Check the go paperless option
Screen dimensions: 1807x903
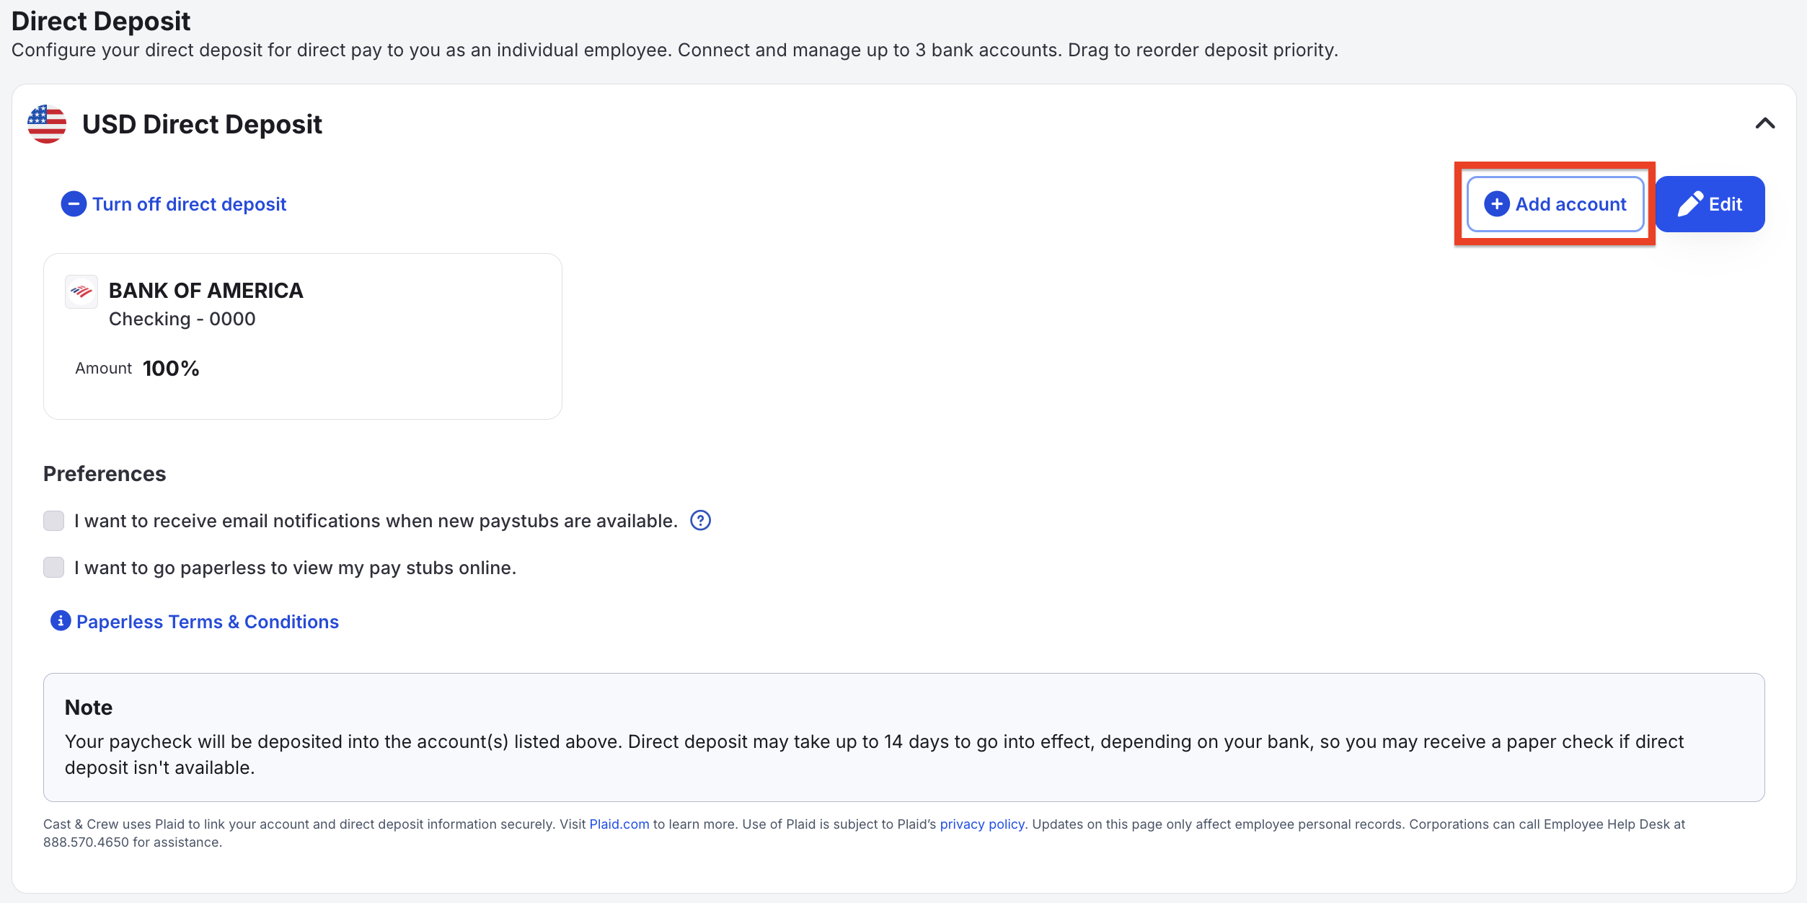pos(54,568)
